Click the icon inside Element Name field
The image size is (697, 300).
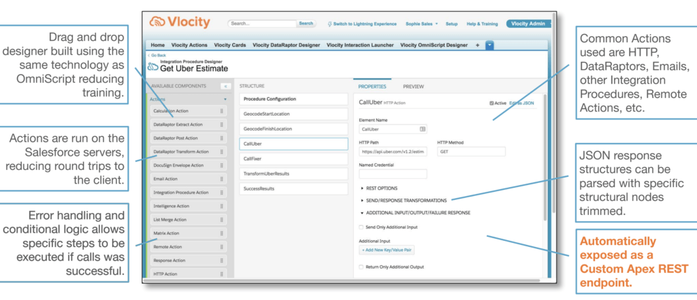click(x=422, y=129)
